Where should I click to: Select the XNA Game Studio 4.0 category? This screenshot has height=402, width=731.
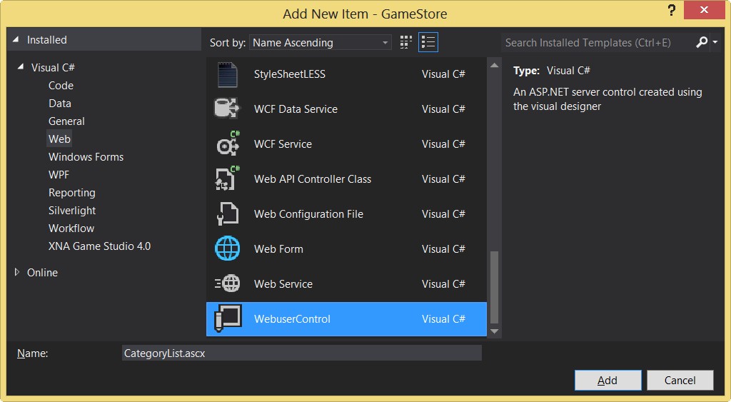click(99, 246)
